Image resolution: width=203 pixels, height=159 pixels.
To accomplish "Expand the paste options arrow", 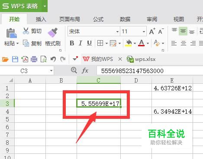I will pos(17,43).
